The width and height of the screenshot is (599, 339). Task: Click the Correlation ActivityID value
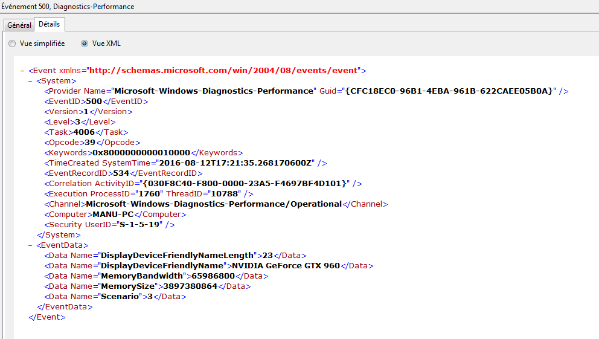pyautogui.click(x=245, y=184)
